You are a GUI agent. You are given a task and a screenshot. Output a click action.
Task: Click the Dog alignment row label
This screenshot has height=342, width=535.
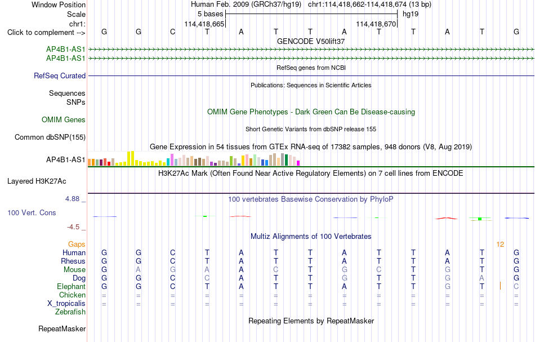pyautogui.click(x=79, y=278)
